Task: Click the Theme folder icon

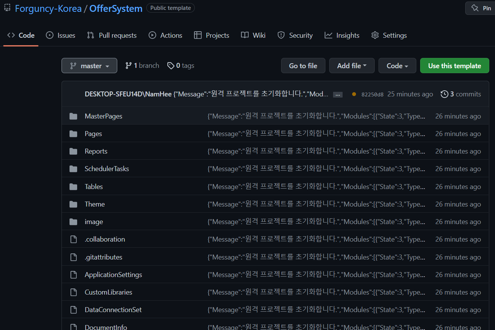Action: (73, 204)
